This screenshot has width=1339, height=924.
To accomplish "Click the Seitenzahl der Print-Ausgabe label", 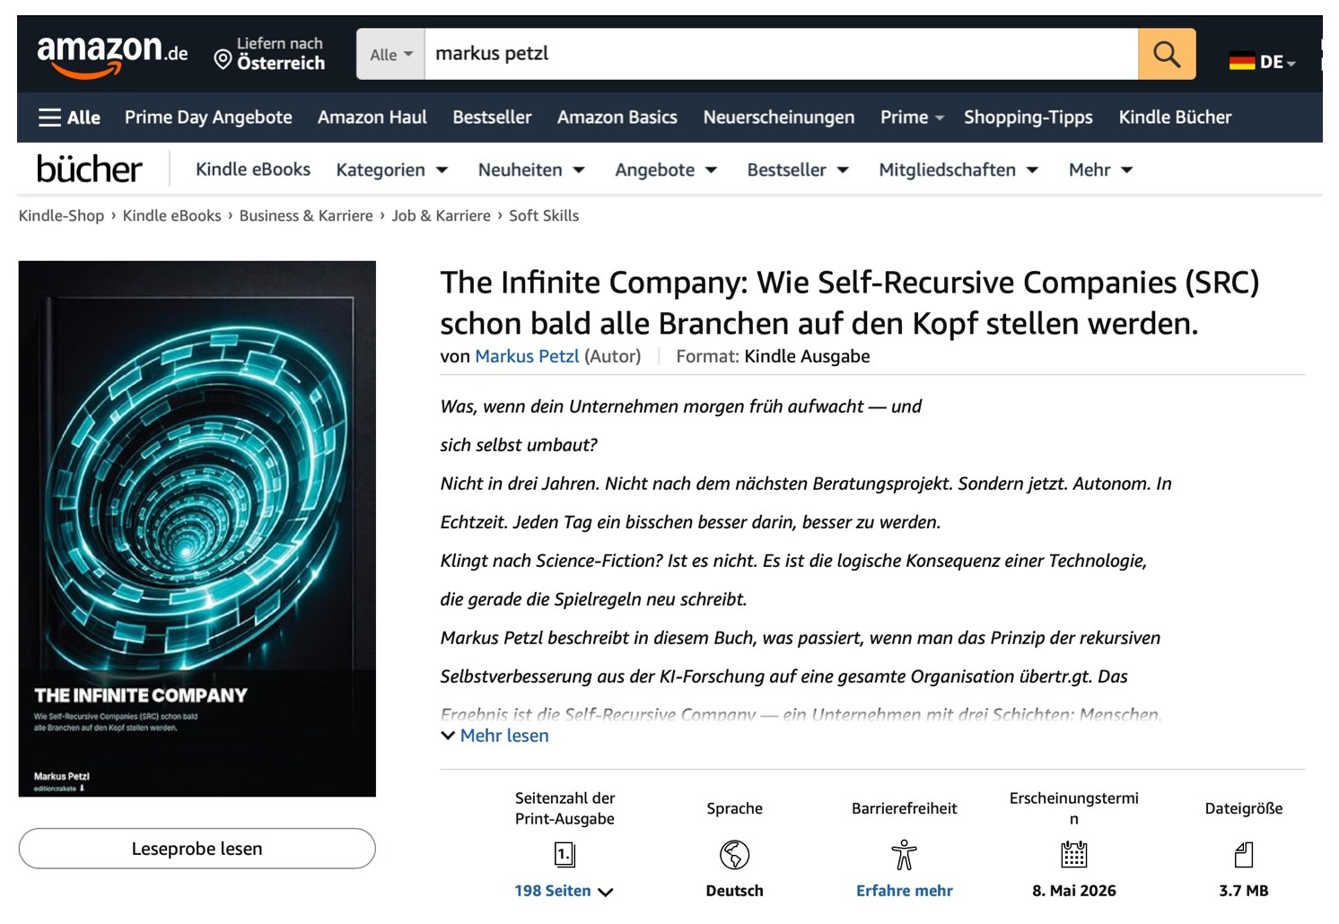I will click(564, 808).
